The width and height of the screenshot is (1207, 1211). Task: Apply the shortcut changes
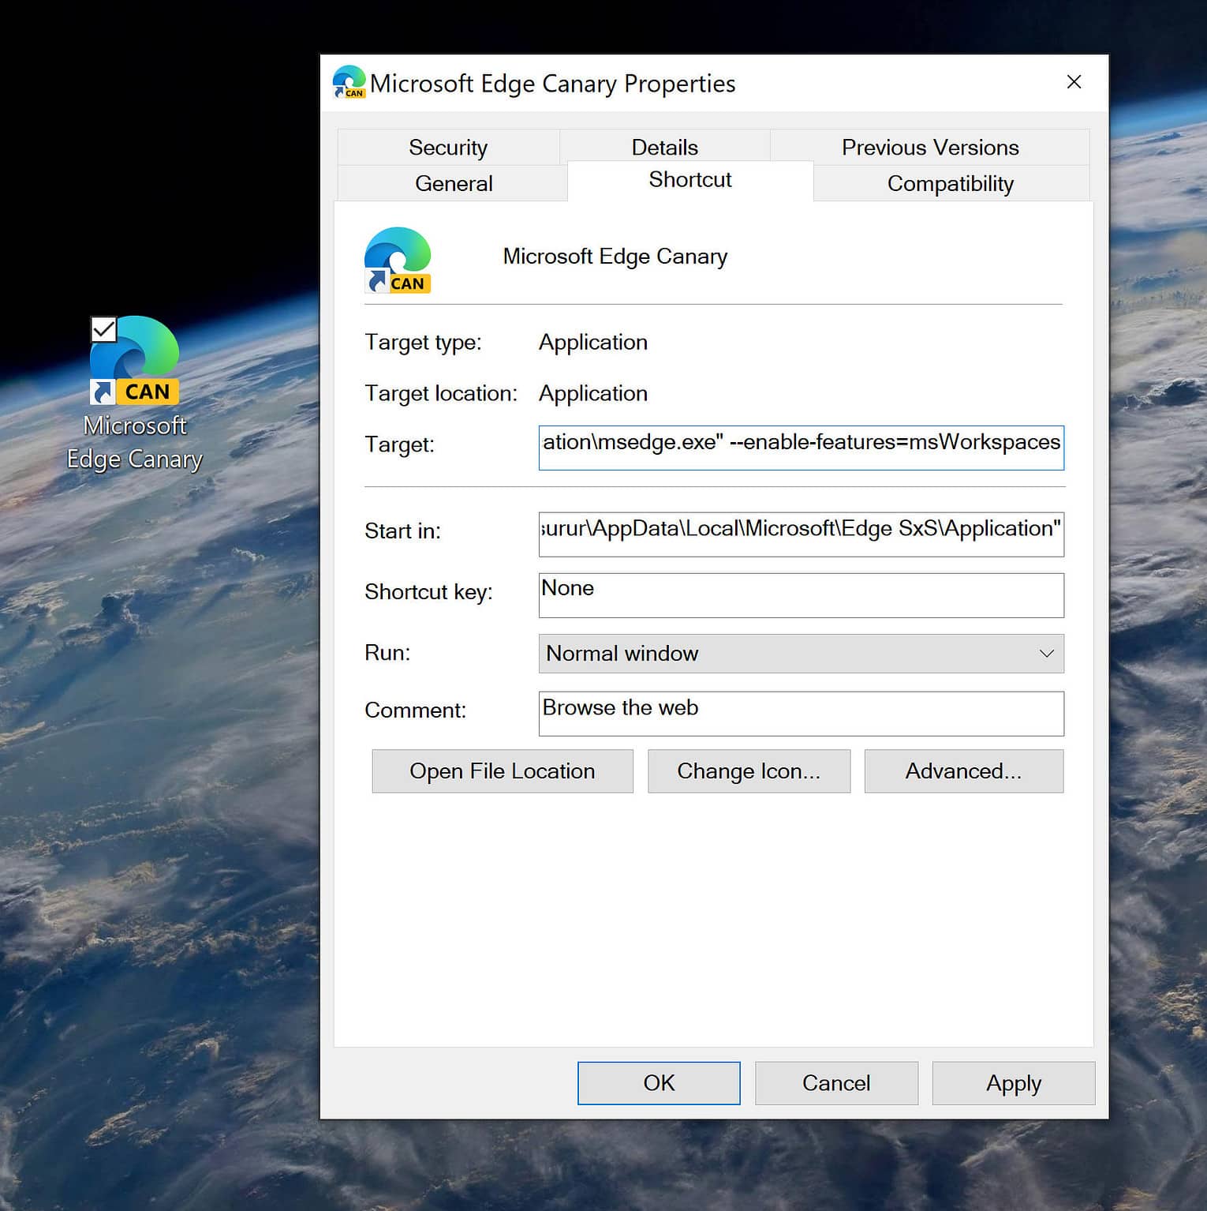[1013, 1083]
